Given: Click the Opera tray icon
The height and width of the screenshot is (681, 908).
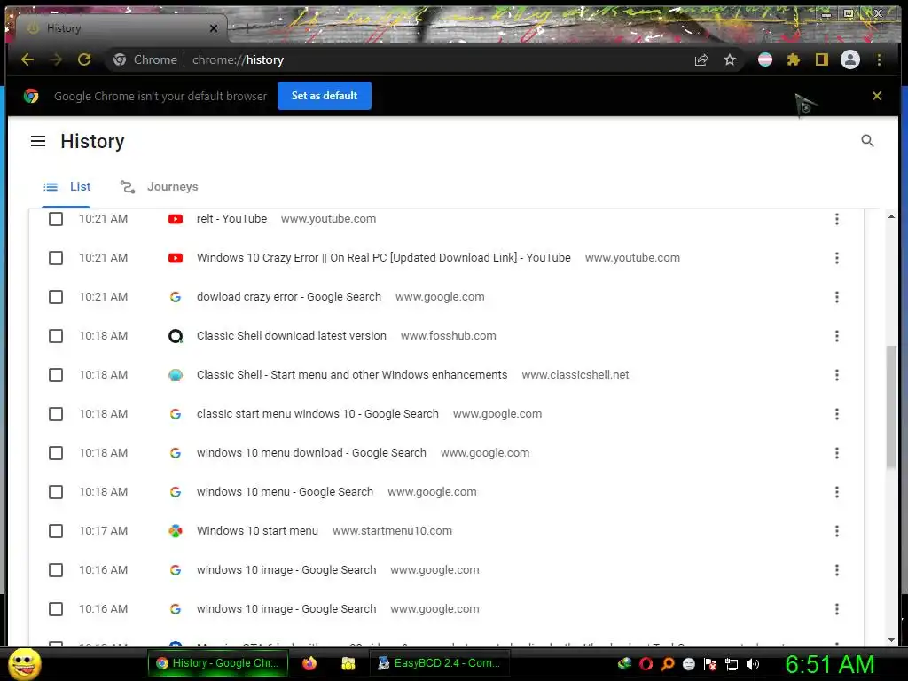Looking at the screenshot, I should [x=646, y=664].
